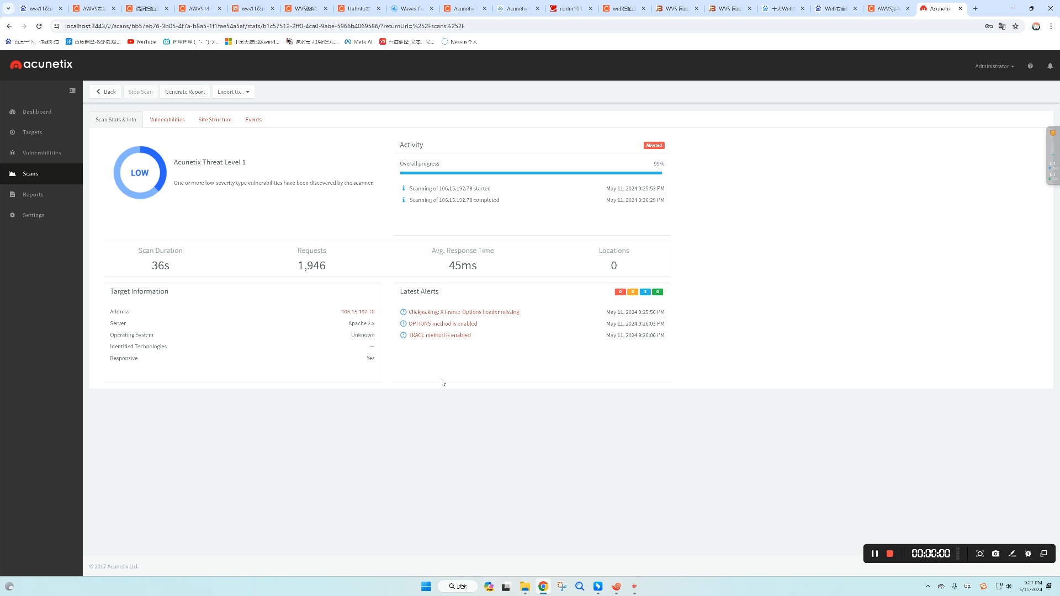Screen dimensions: 1060x596
Task: Click the help question mark icon
Action: 1030,66
